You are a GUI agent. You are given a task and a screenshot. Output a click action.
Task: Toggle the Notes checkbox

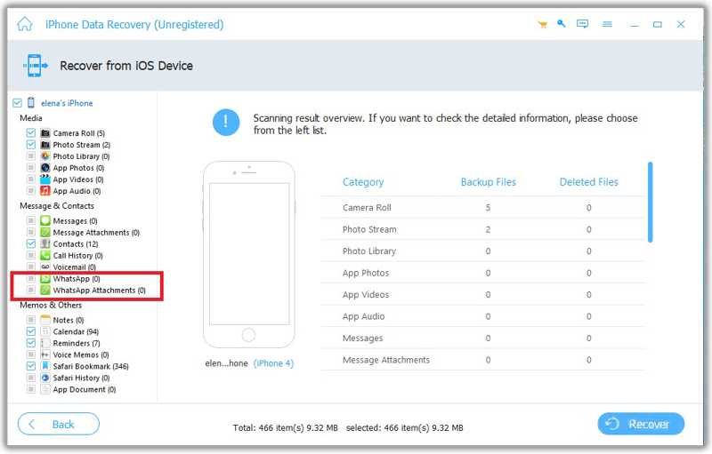pos(31,320)
